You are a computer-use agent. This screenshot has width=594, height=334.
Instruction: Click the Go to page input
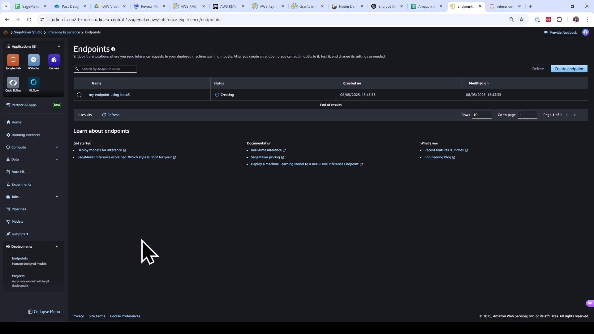point(527,115)
